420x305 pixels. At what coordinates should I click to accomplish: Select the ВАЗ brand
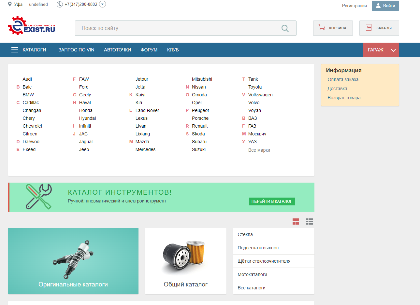point(253,118)
